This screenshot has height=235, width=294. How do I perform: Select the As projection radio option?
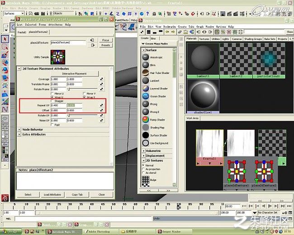pyautogui.click(x=143, y=169)
